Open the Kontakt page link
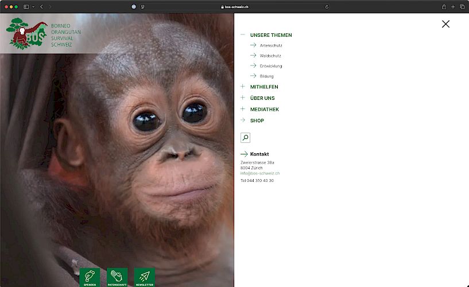This screenshot has width=469, height=287. [259, 154]
